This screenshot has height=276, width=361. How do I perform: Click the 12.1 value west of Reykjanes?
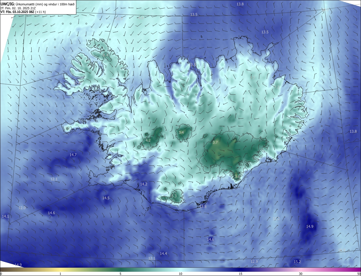point(54,179)
